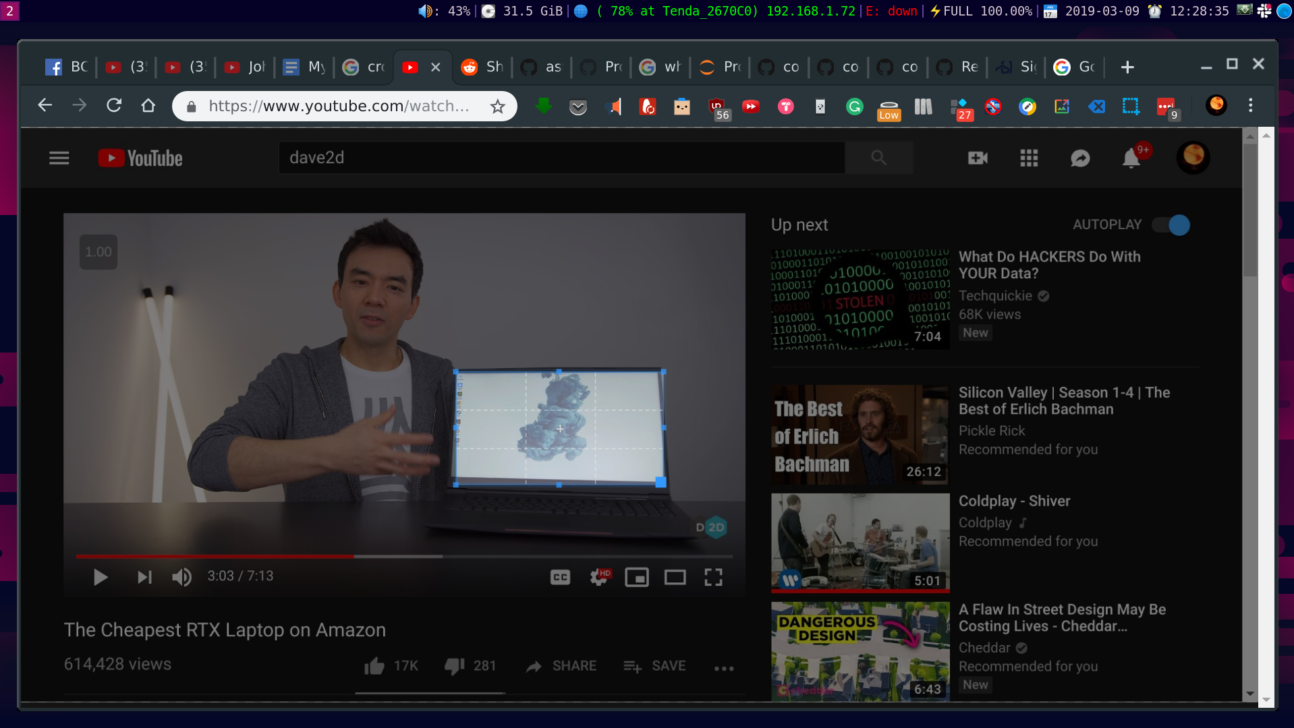Click the extension icon labeled 'Low'

(889, 109)
